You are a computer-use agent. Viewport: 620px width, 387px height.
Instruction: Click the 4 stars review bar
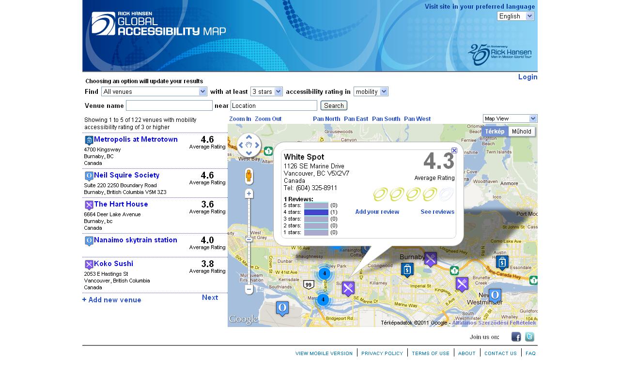click(x=316, y=212)
